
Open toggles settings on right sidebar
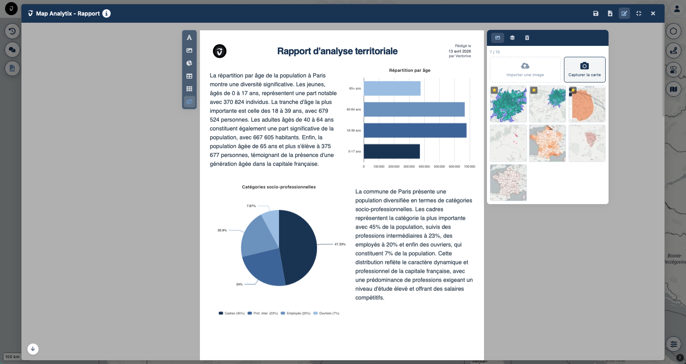pos(673,70)
